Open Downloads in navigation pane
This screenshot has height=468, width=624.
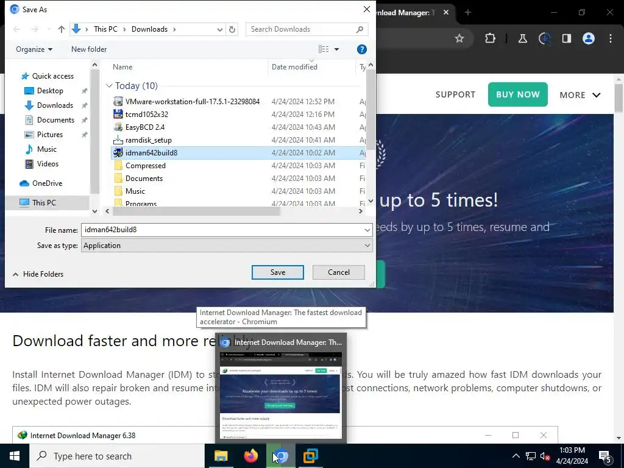tap(55, 105)
